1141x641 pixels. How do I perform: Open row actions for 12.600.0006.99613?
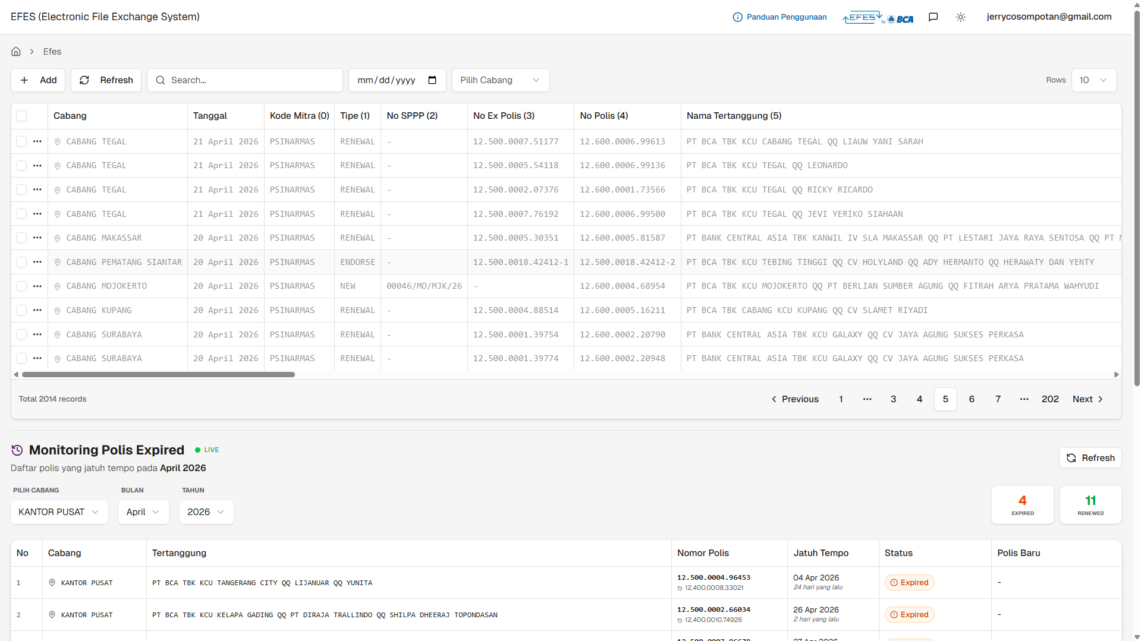[37, 141]
